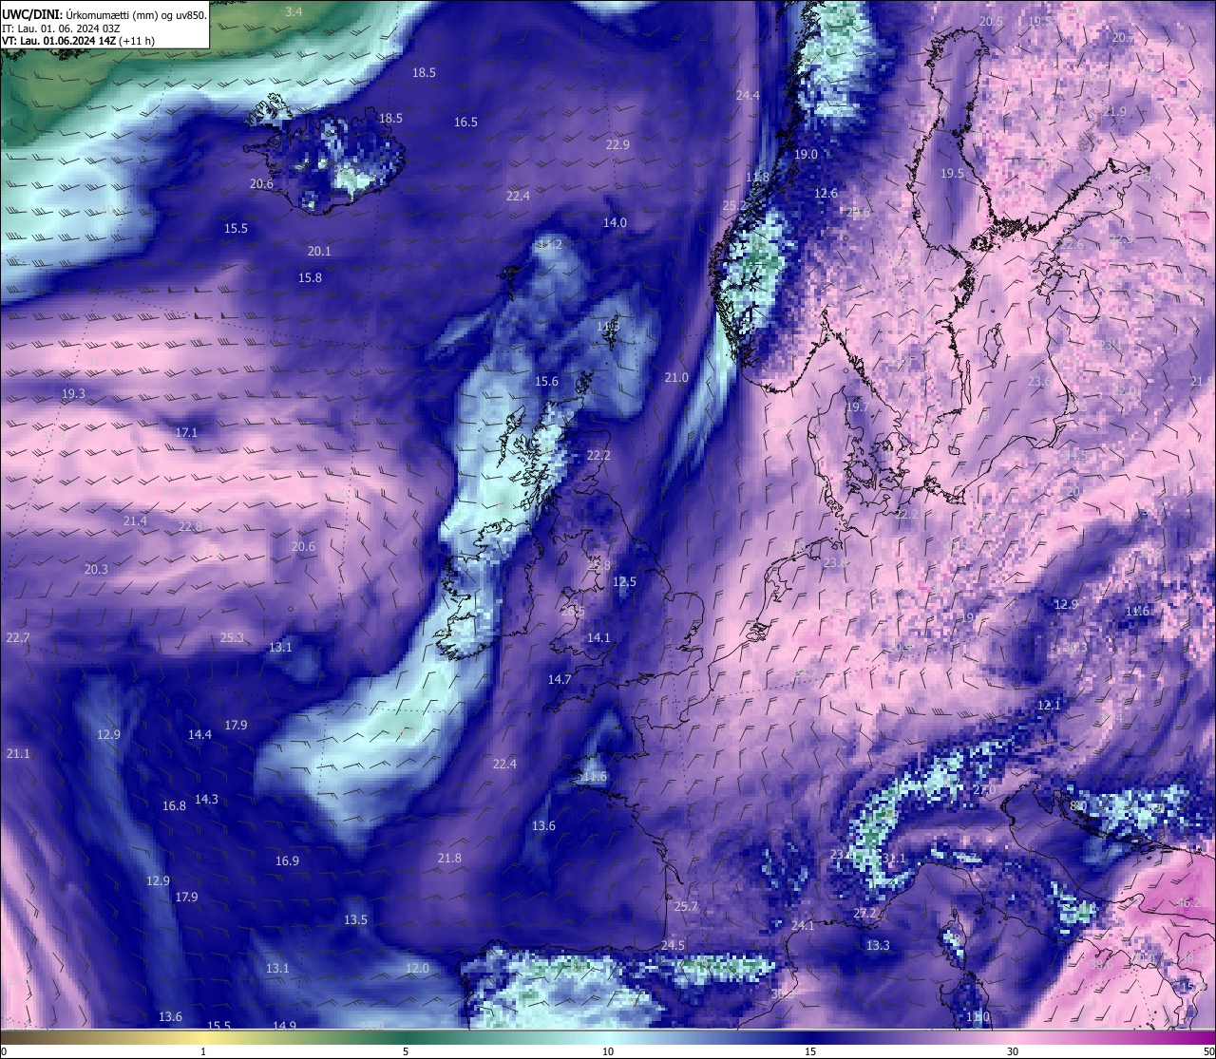Viewport: 1216px width, 1059px height.
Task: Click the 21.0 value in North Sea
Action: tap(676, 377)
